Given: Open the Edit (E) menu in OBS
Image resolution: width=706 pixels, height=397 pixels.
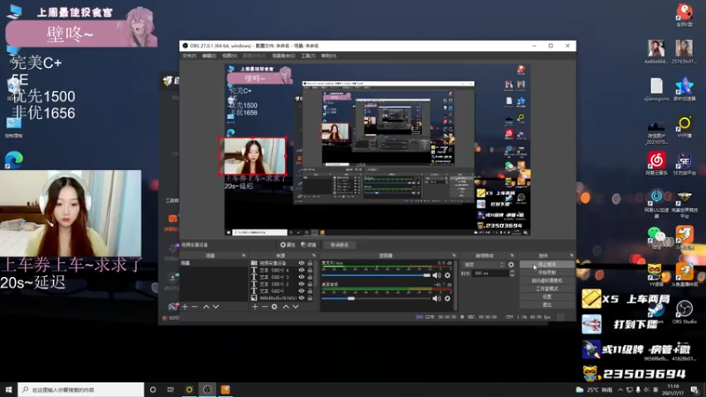Looking at the screenshot, I should click(x=209, y=56).
